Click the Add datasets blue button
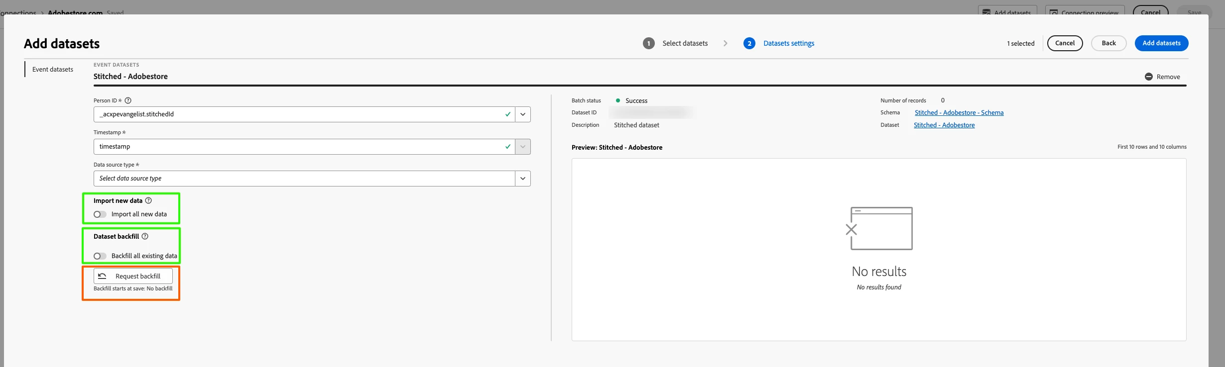This screenshot has height=367, width=1225. point(1161,43)
